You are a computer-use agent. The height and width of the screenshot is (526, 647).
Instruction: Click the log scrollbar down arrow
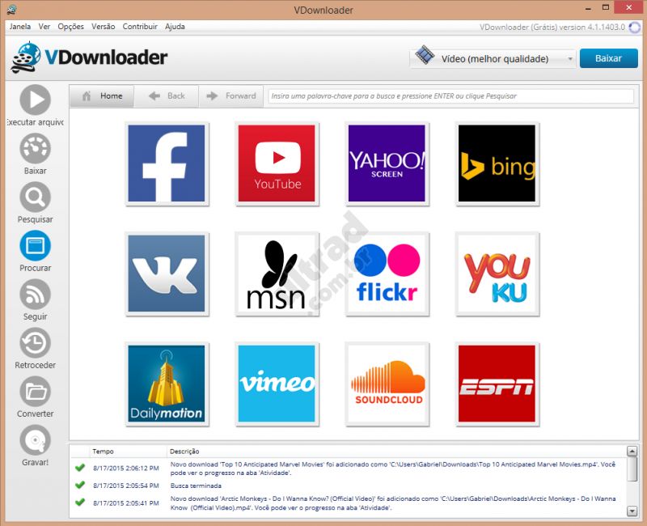coord(632,511)
